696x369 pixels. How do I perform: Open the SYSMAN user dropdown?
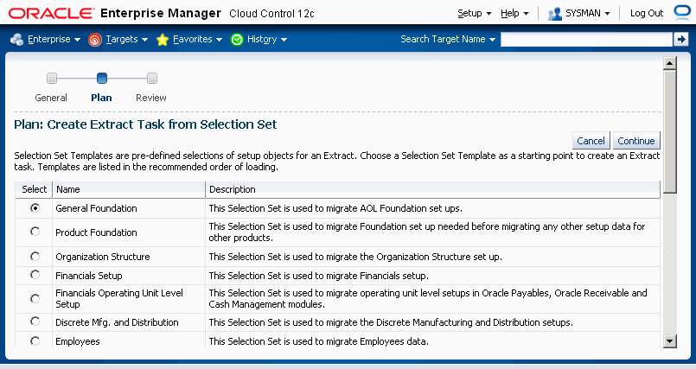[x=588, y=13]
